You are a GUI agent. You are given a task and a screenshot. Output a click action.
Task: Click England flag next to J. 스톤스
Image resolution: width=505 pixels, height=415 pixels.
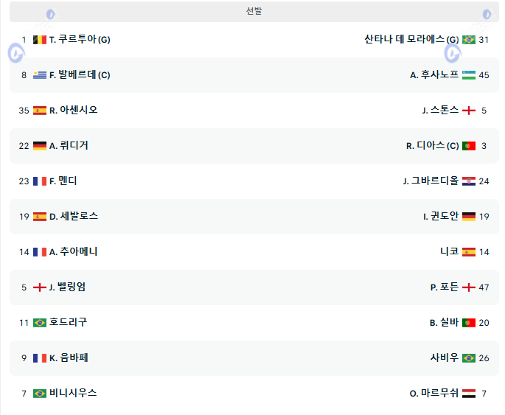469,111
